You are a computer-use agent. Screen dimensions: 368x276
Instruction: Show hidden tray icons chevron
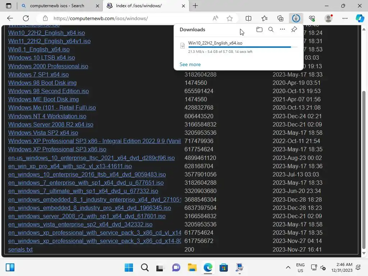288,267
